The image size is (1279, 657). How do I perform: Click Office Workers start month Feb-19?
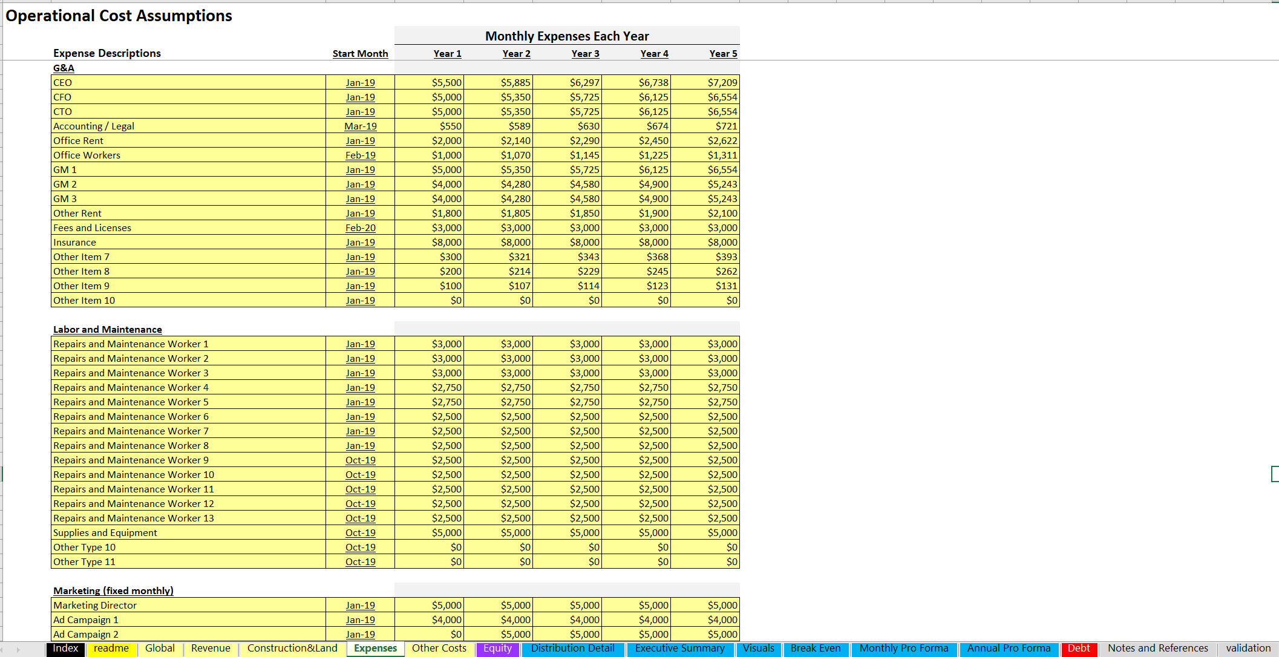click(x=360, y=155)
